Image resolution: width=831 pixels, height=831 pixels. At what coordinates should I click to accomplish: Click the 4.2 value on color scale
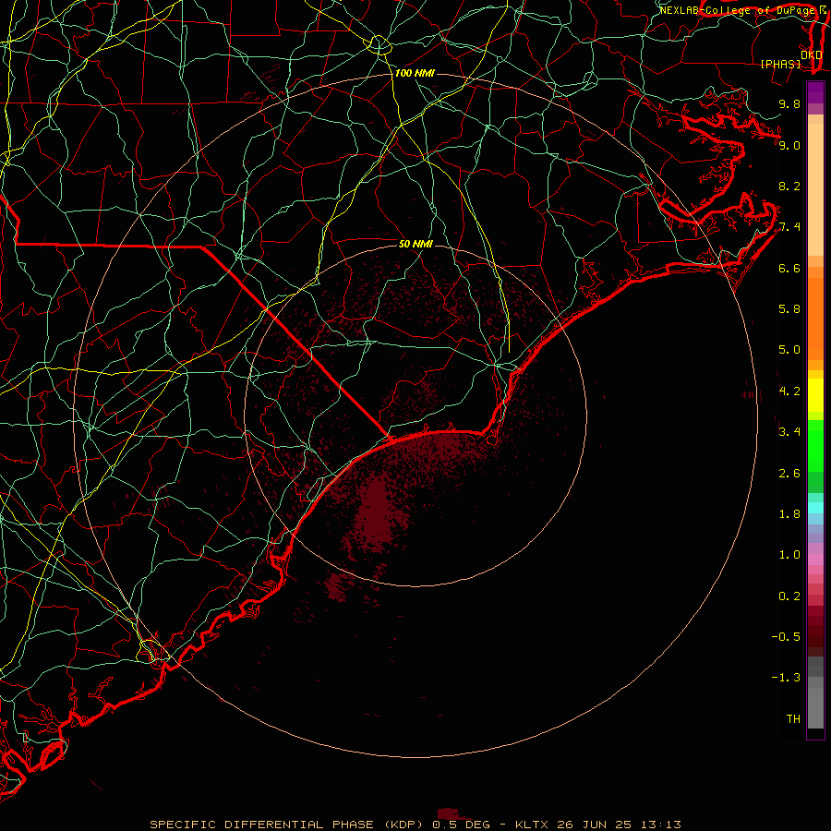tap(789, 391)
